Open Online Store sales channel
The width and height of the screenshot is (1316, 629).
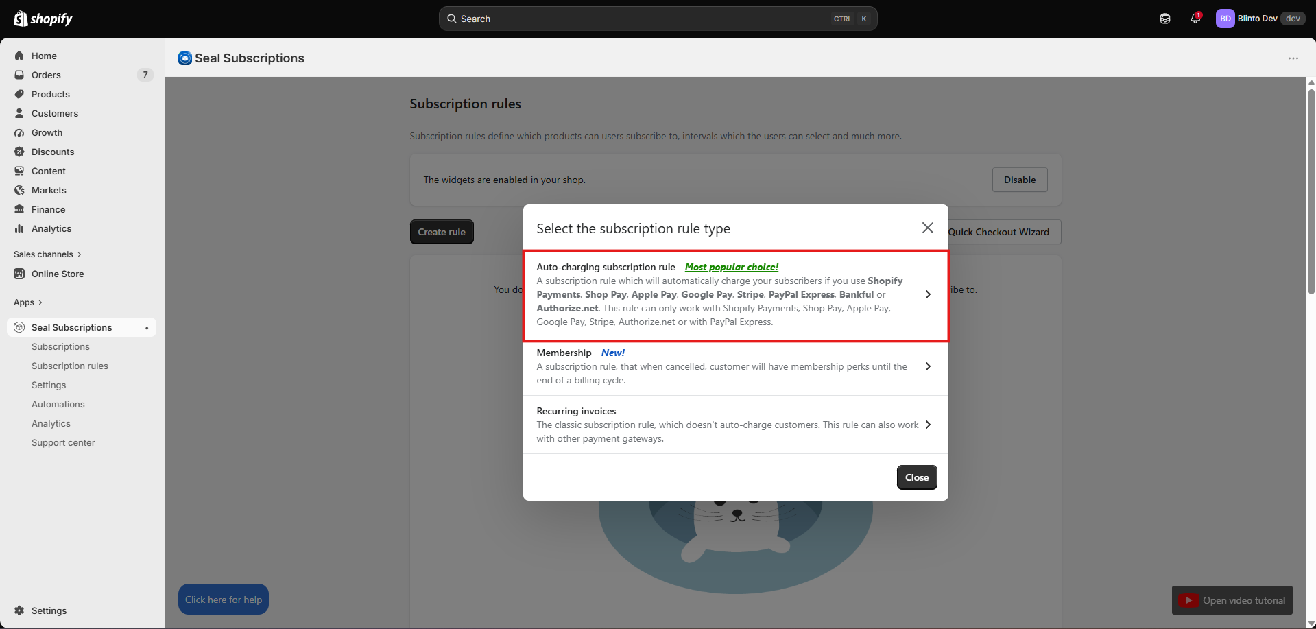click(58, 274)
